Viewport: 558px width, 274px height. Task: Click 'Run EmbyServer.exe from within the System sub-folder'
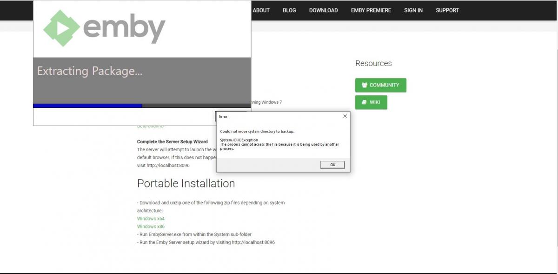click(194, 234)
